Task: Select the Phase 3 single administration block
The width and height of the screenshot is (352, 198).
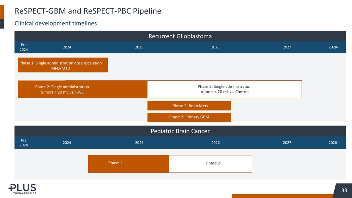Action: pyautogui.click(x=224, y=89)
